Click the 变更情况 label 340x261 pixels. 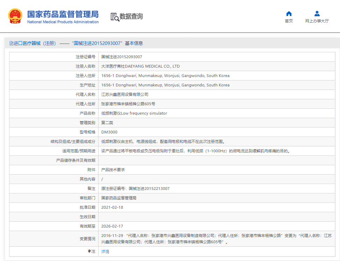click(87, 239)
